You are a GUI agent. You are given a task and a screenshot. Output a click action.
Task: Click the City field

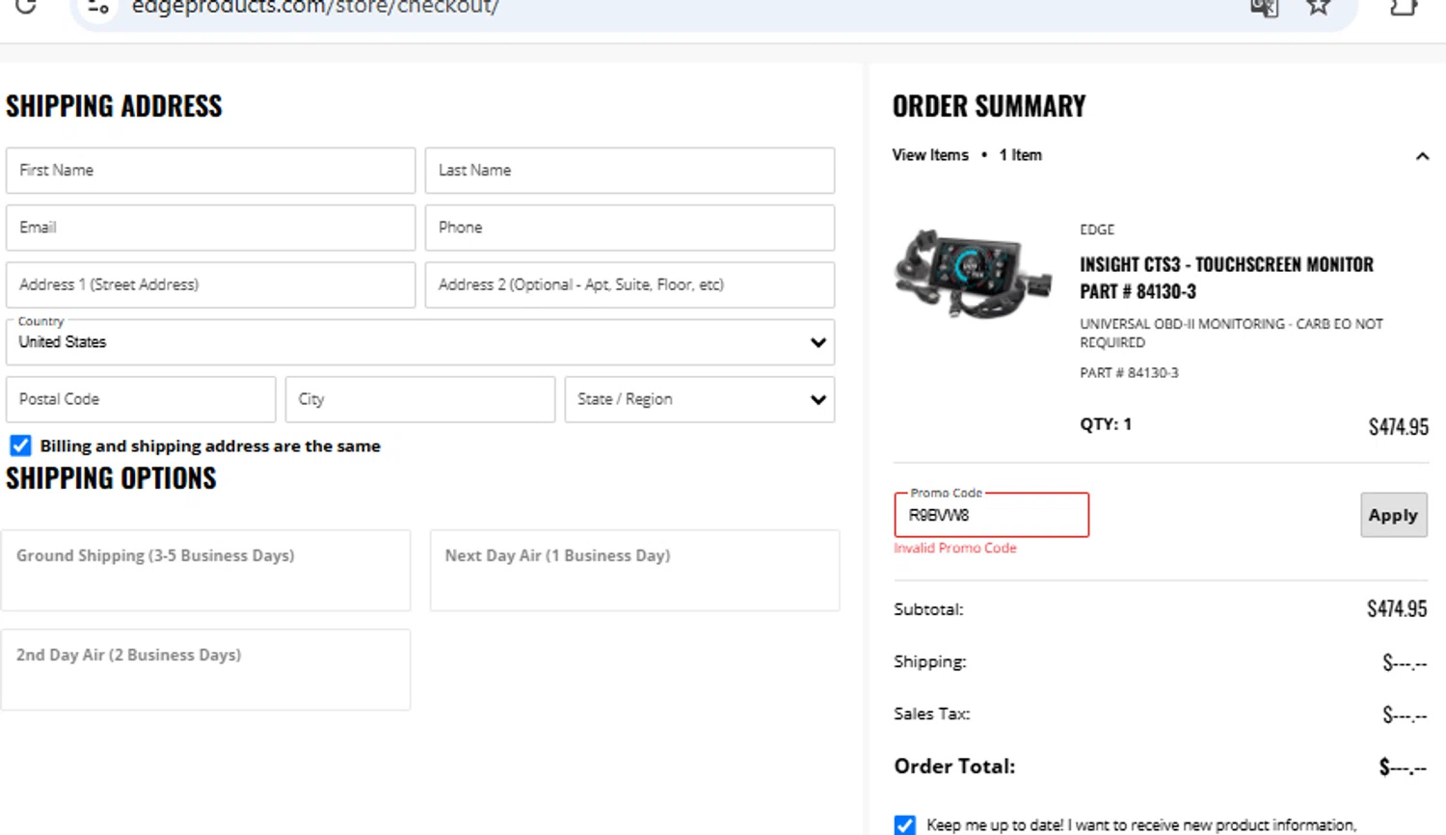pos(420,399)
